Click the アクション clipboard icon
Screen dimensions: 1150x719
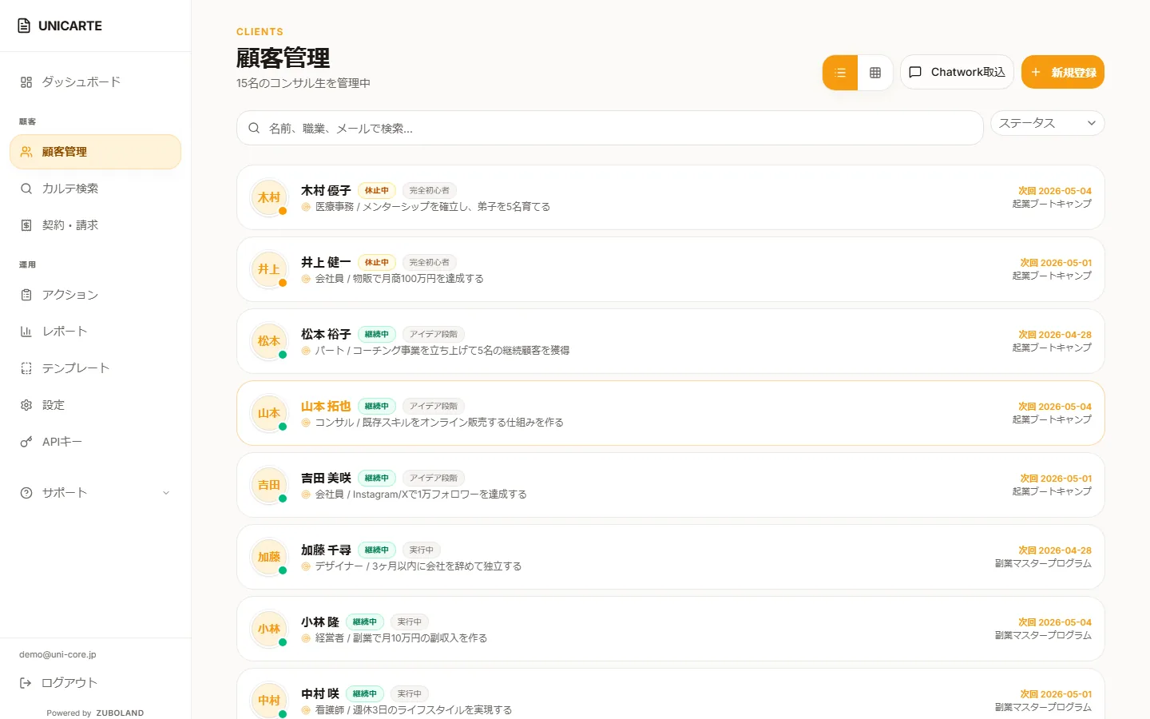point(26,295)
